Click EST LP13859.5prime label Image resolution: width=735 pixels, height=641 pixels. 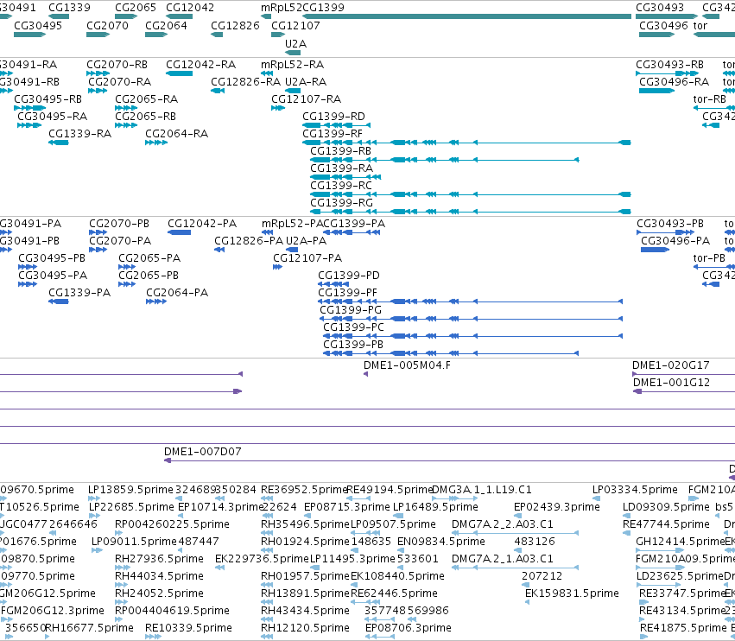(130, 490)
